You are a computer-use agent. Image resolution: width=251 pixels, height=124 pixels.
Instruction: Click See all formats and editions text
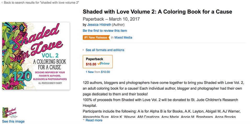pyautogui.click(x=105, y=50)
